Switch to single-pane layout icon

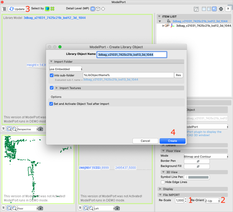(204, 9)
